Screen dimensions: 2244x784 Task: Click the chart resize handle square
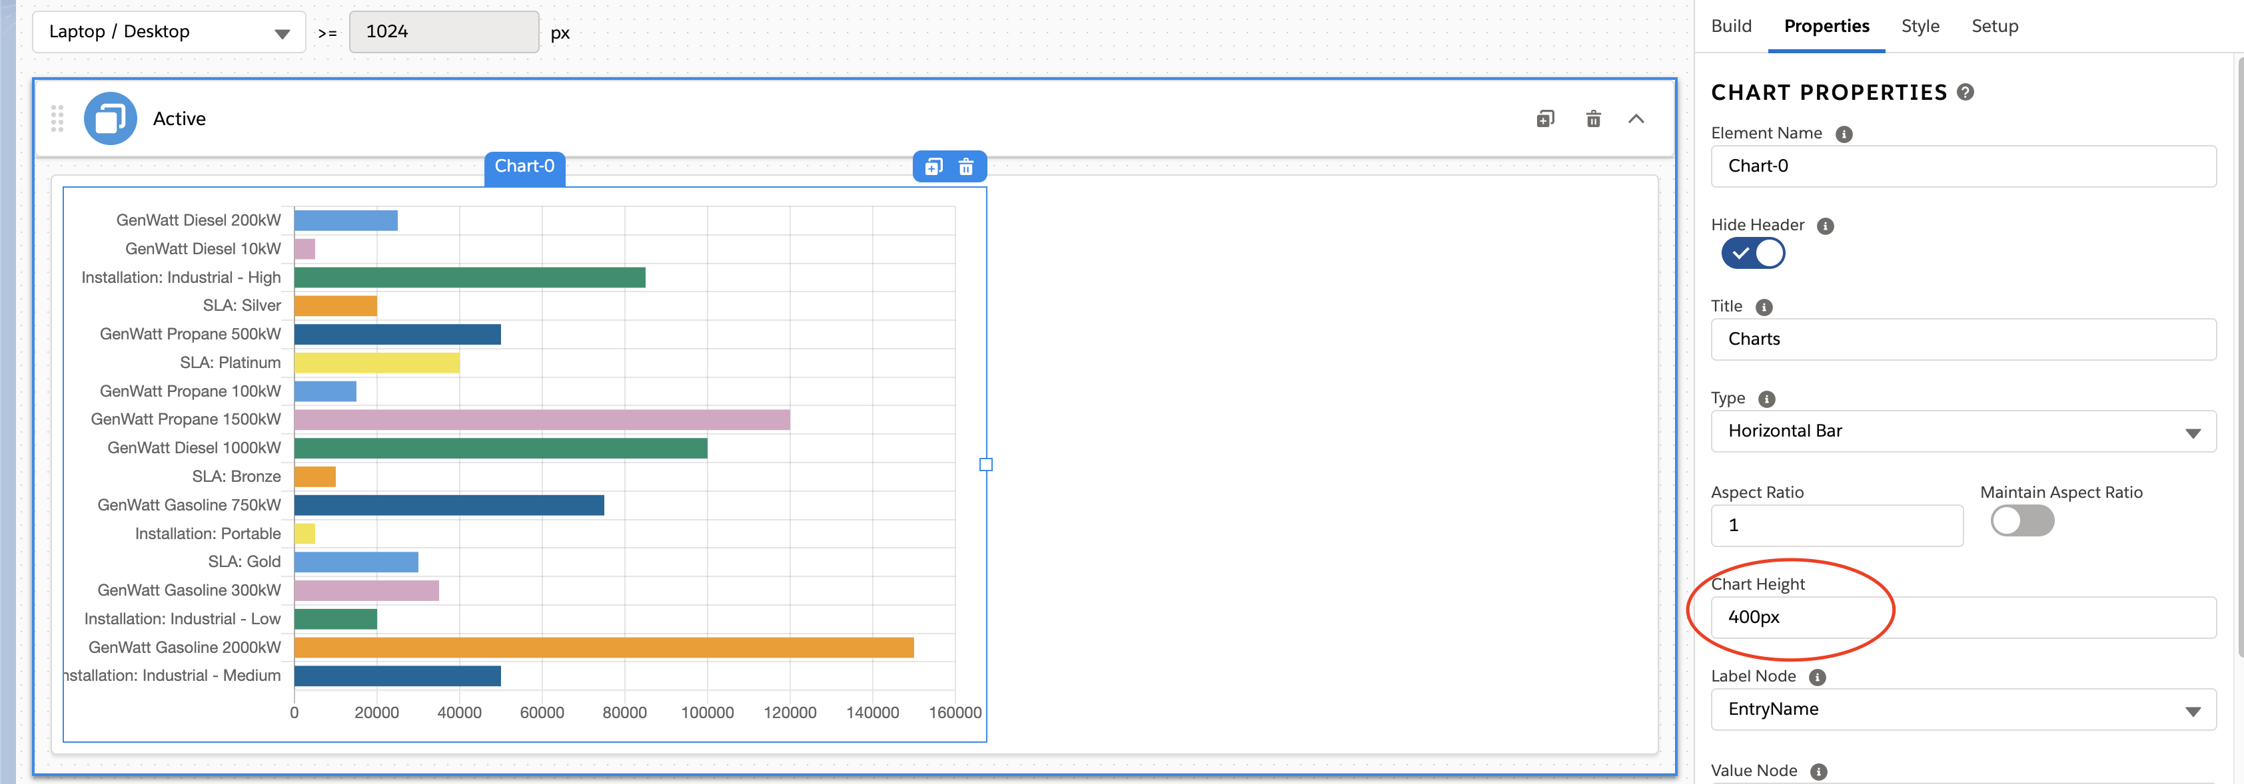click(x=986, y=465)
